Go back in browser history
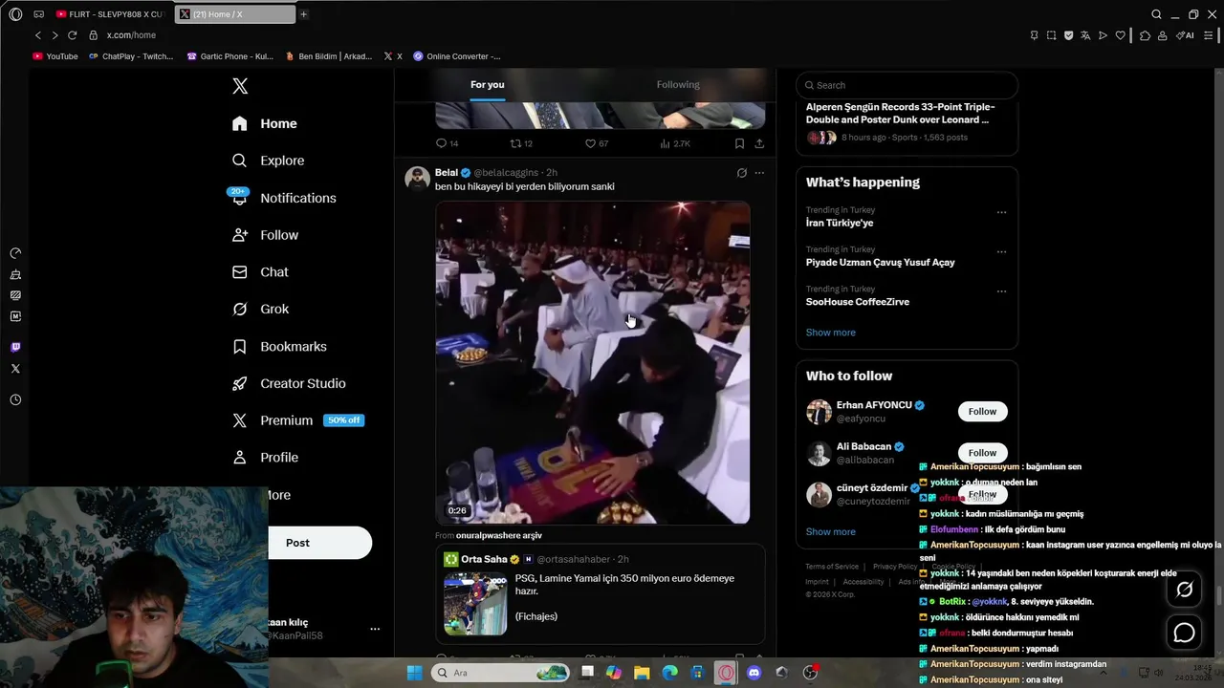 point(38,35)
